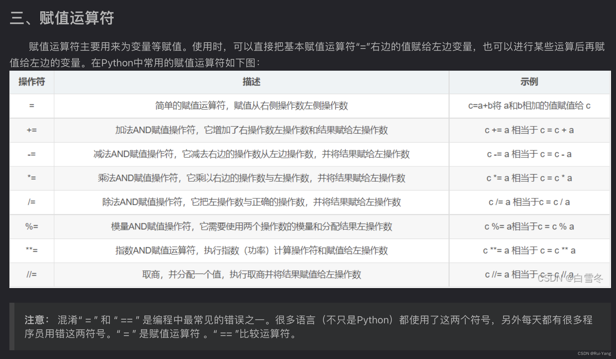Screen dimensions: 616x359
Task: Click note line starting 序员用错这两符号
Action: coord(162,334)
